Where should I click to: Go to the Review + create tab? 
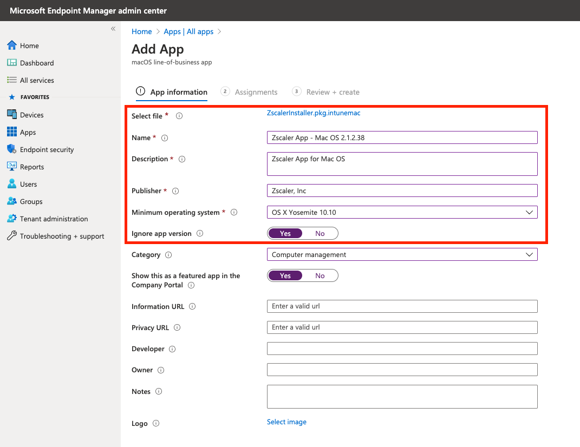[333, 92]
